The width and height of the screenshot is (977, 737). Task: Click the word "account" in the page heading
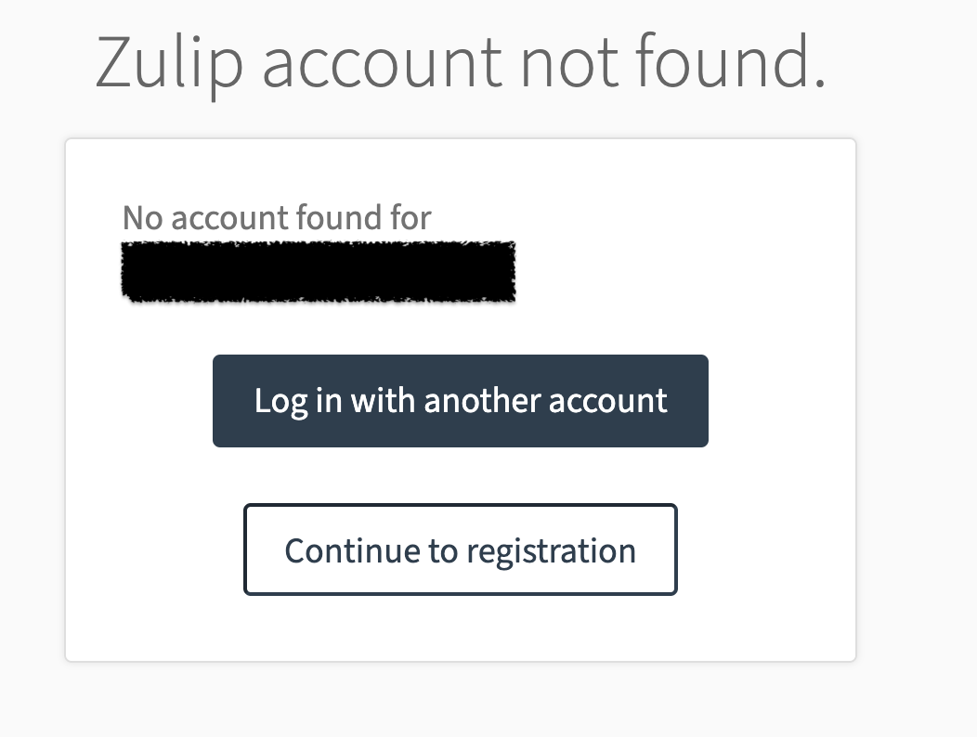[383, 63]
